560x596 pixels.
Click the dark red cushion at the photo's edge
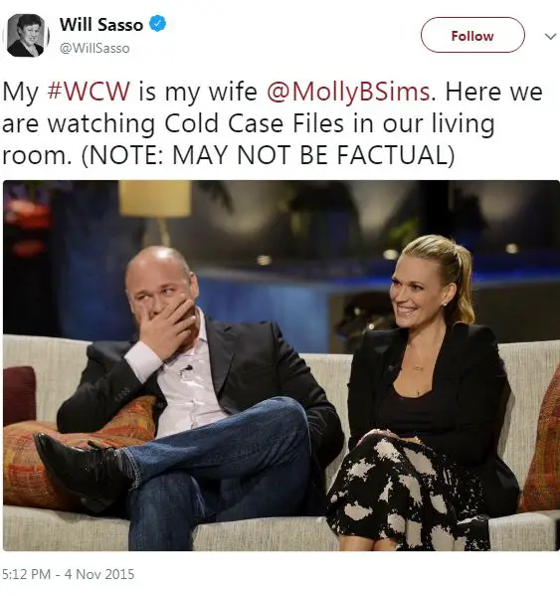19,395
